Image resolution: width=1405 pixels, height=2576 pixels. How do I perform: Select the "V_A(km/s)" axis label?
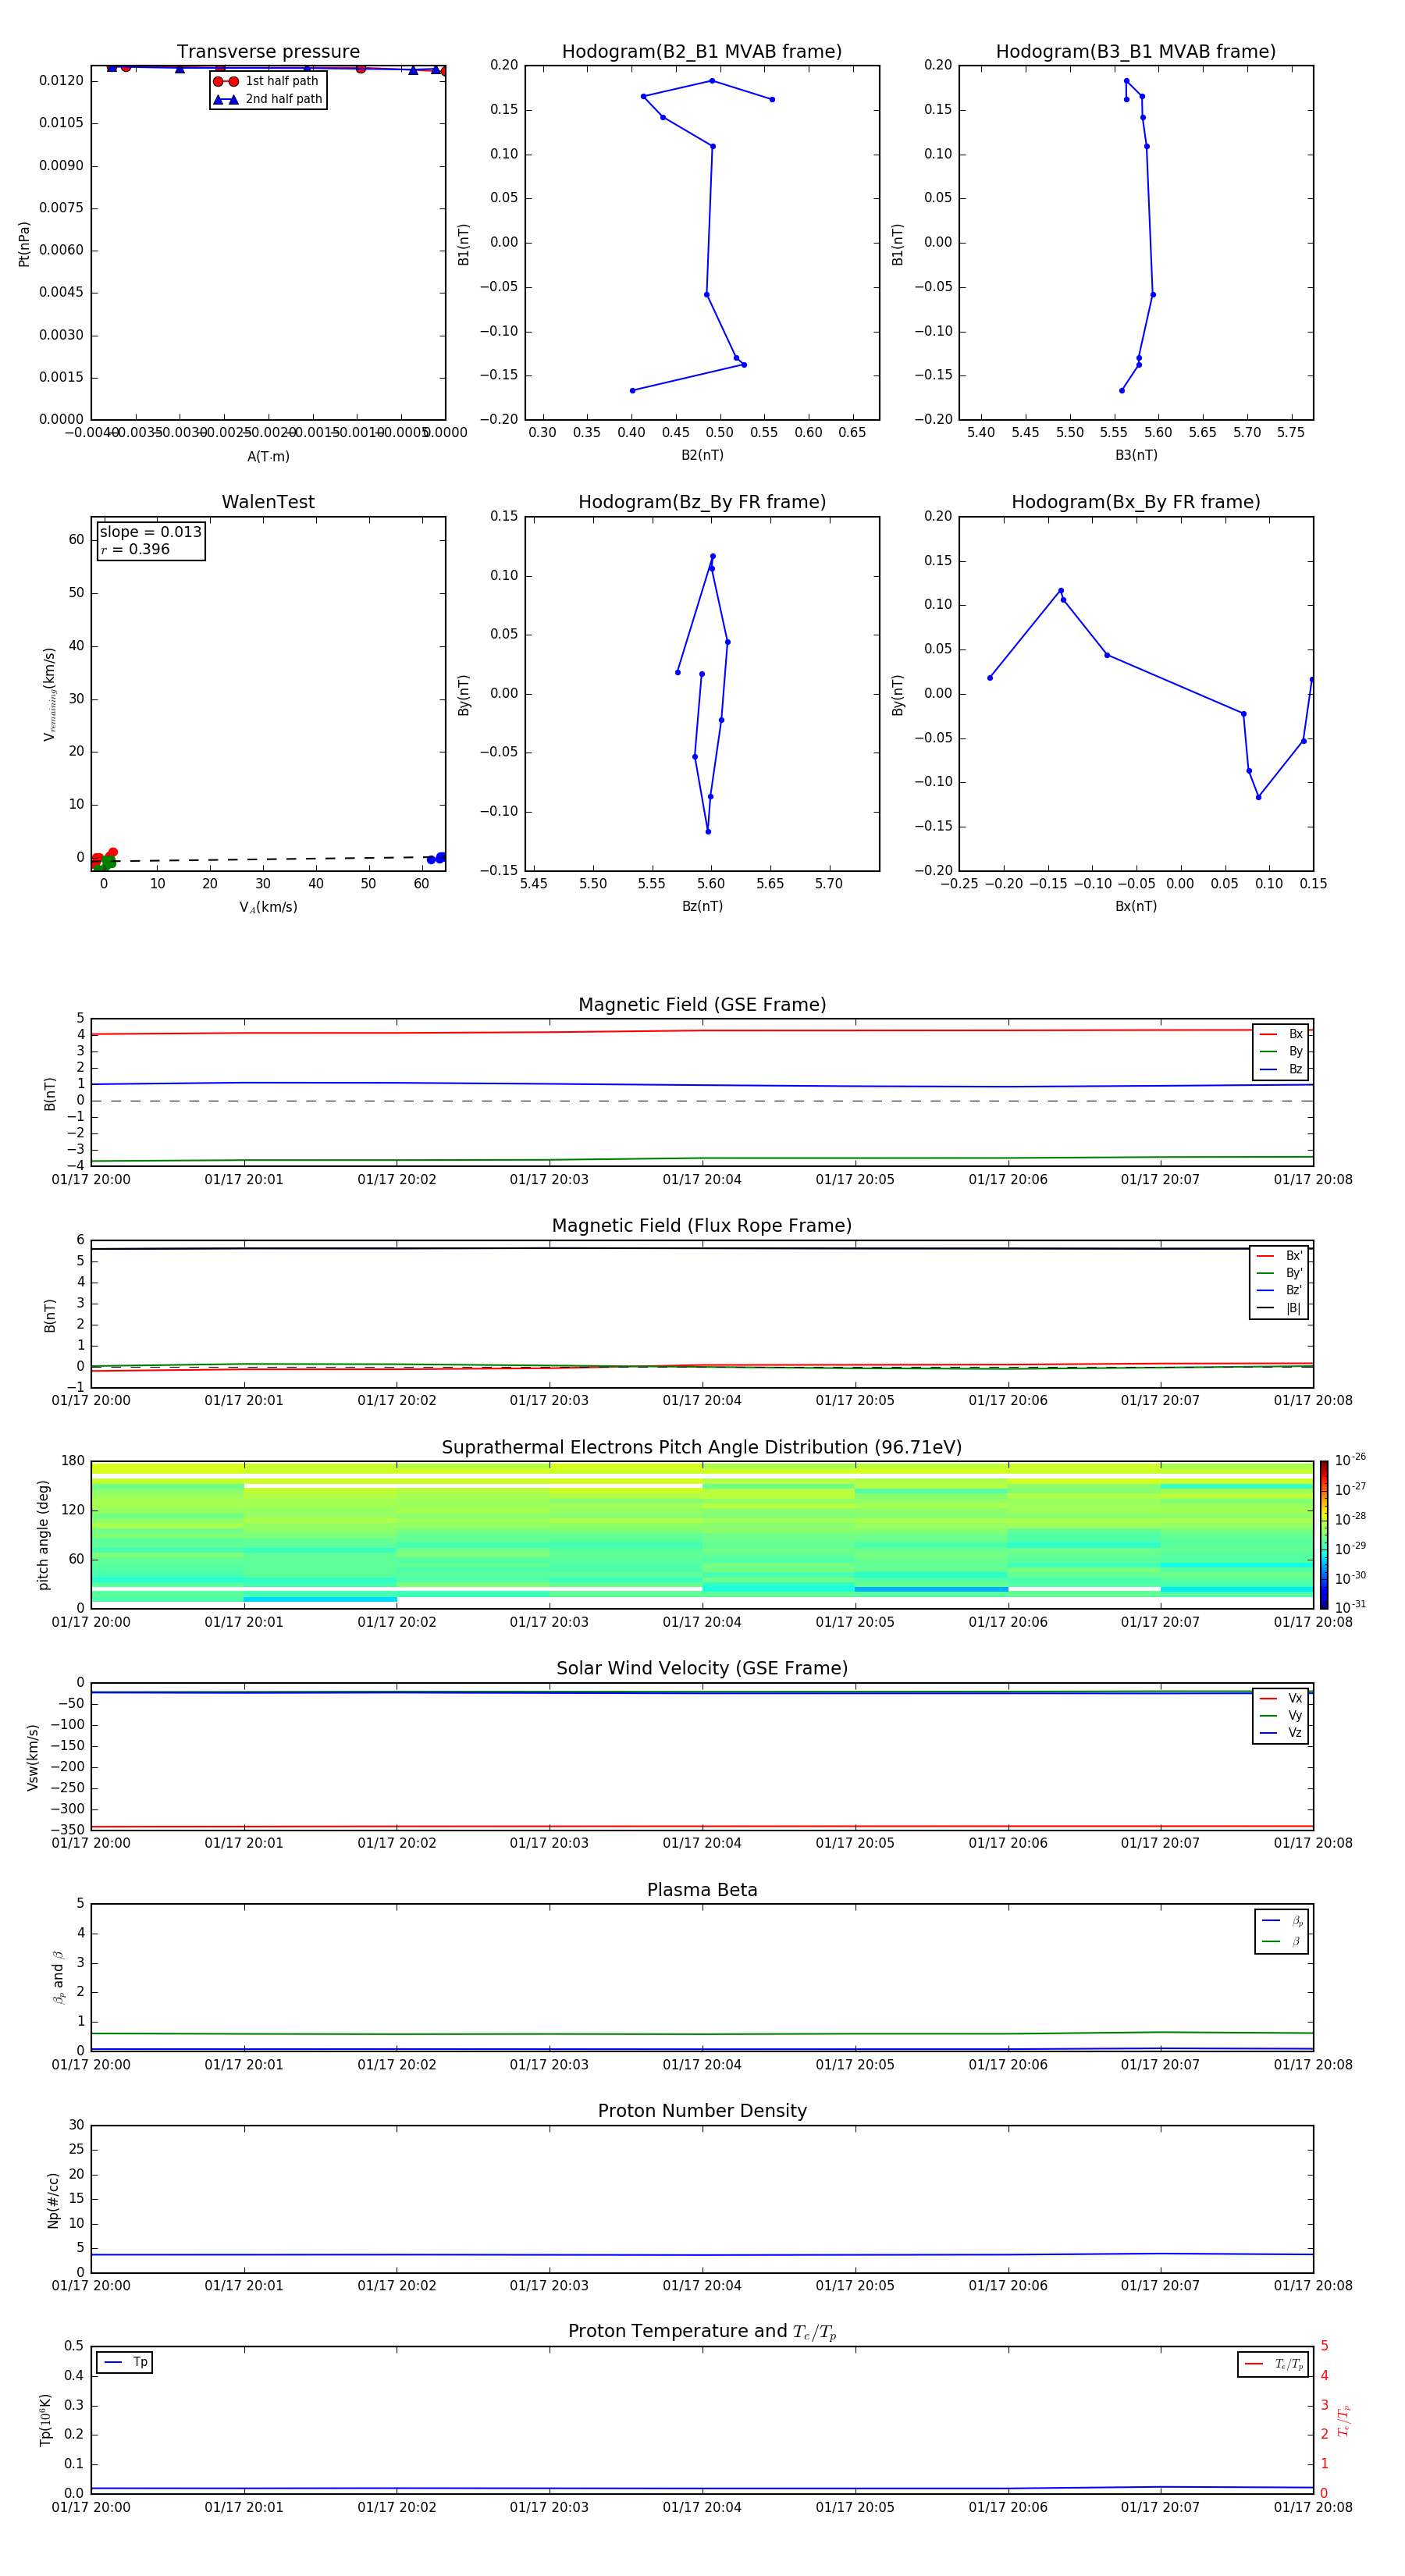pos(268,908)
